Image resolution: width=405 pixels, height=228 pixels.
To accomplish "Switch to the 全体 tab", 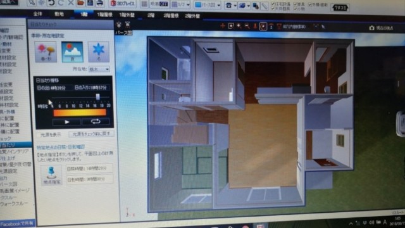I will [x=38, y=13].
